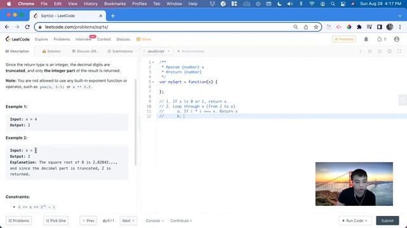The width and height of the screenshot is (407, 228).
Task: Open a new browser tab
Action: pos(113,16)
